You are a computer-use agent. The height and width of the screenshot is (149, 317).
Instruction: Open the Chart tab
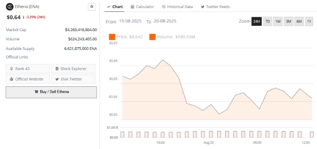(x=115, y=7)
